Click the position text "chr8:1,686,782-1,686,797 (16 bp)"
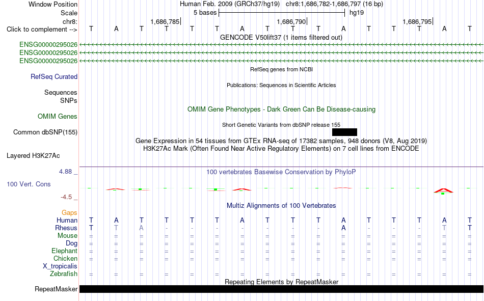484x301 pixels. tap(334, 4)
